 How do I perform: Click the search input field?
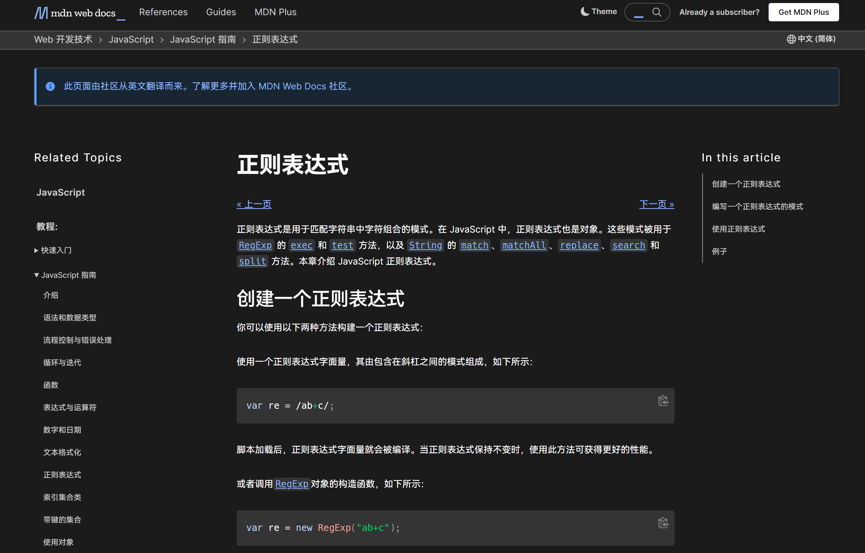[x=639, y=12]
